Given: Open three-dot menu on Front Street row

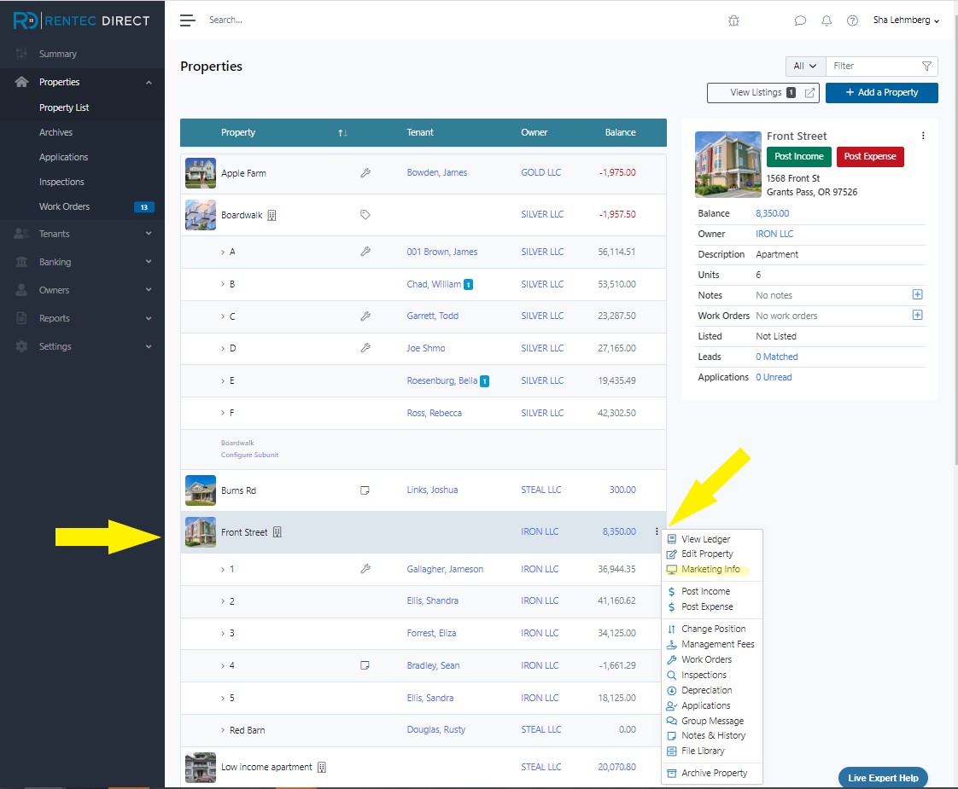Looking at the screenshot, I should tap(657, 531).
